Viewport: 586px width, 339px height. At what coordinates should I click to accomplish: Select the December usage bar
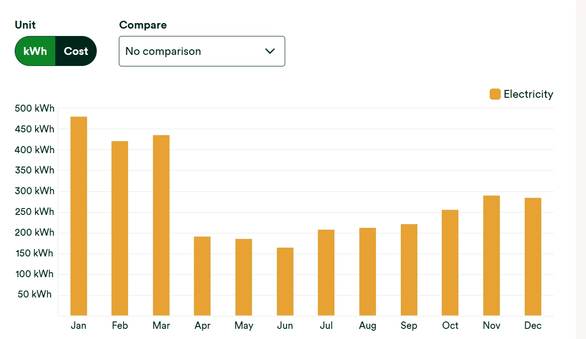point(533,256)
